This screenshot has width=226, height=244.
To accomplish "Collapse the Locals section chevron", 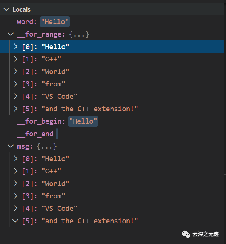I will coord(6,9).
